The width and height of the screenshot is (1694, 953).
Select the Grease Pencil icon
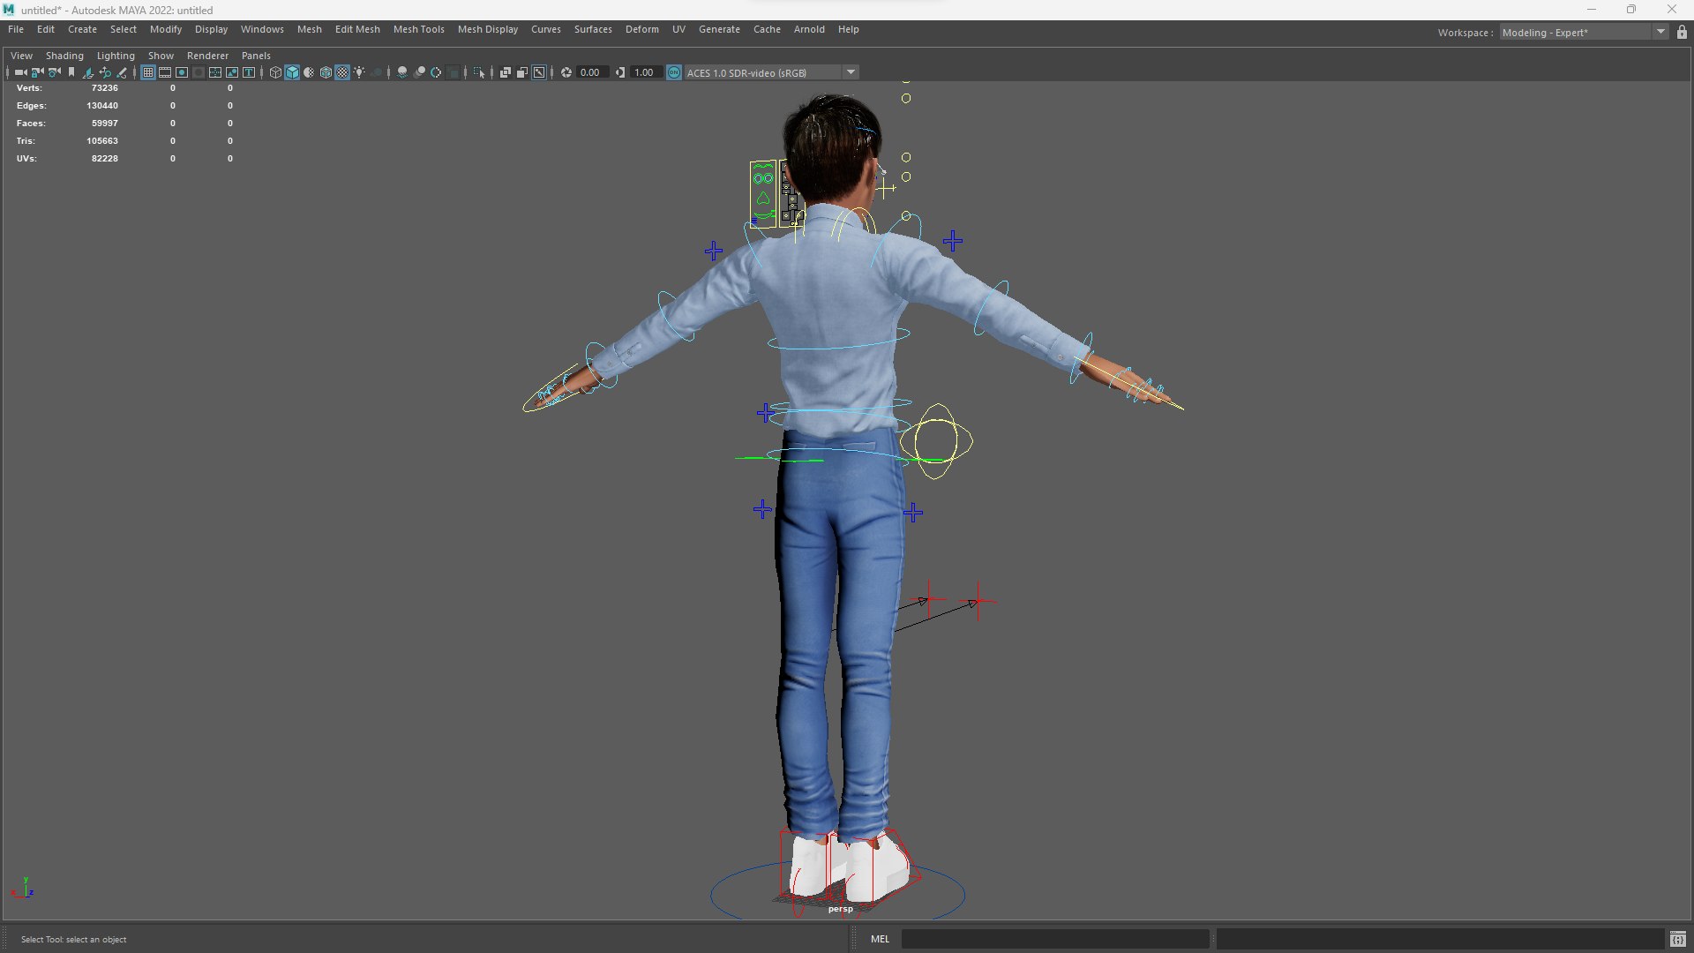coord(122,72)
